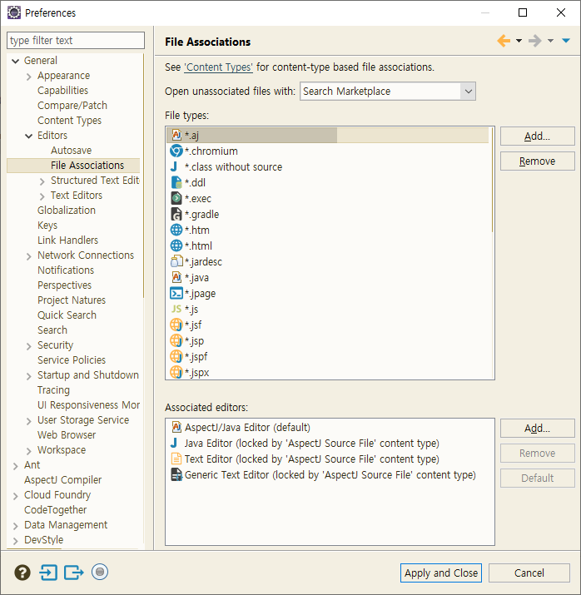Screen dimensions: 581x595
Task: Open the blue view menu triangle
Action: coord(566,41)
